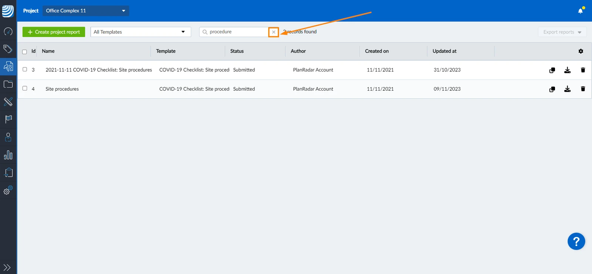Click the notification bell icon

coord(581,11)
